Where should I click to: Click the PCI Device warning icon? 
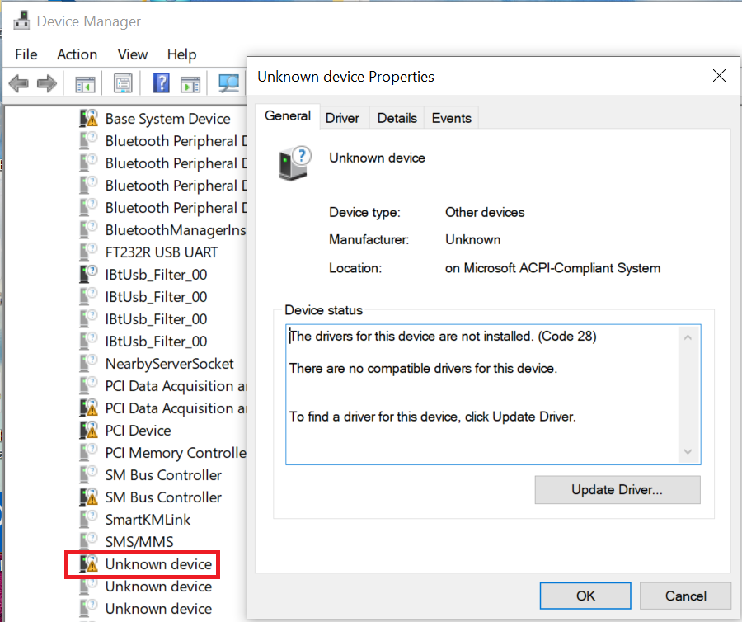(88, 431)
